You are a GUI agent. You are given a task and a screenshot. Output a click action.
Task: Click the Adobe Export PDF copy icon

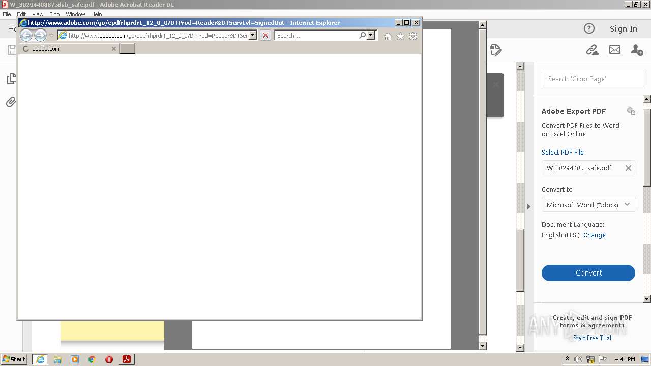(x=631, y=111)
